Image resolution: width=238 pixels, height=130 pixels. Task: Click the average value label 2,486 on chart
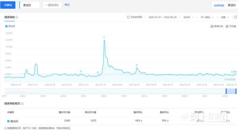tap(234, 72)
